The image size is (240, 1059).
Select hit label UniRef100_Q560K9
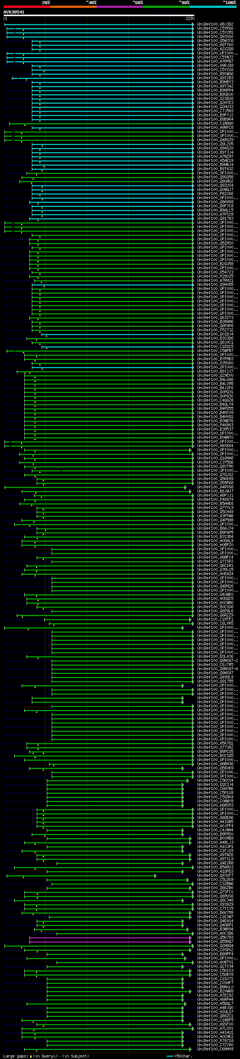pos(215,768)
